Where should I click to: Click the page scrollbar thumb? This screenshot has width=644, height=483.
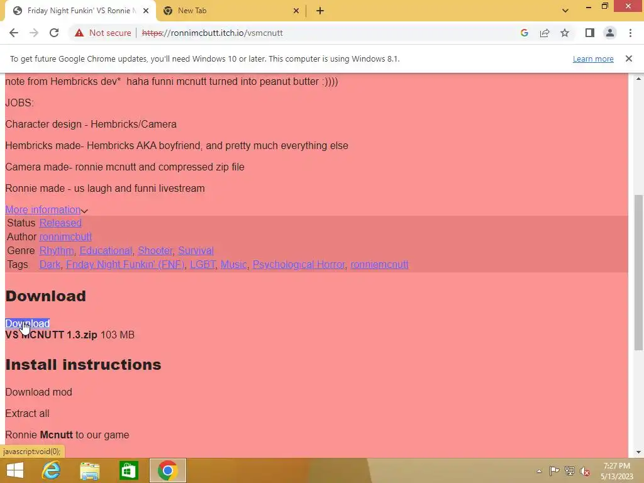[x=638, y=273]
